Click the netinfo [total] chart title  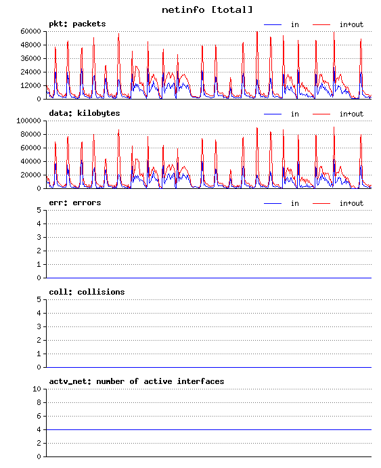(207, 10)
